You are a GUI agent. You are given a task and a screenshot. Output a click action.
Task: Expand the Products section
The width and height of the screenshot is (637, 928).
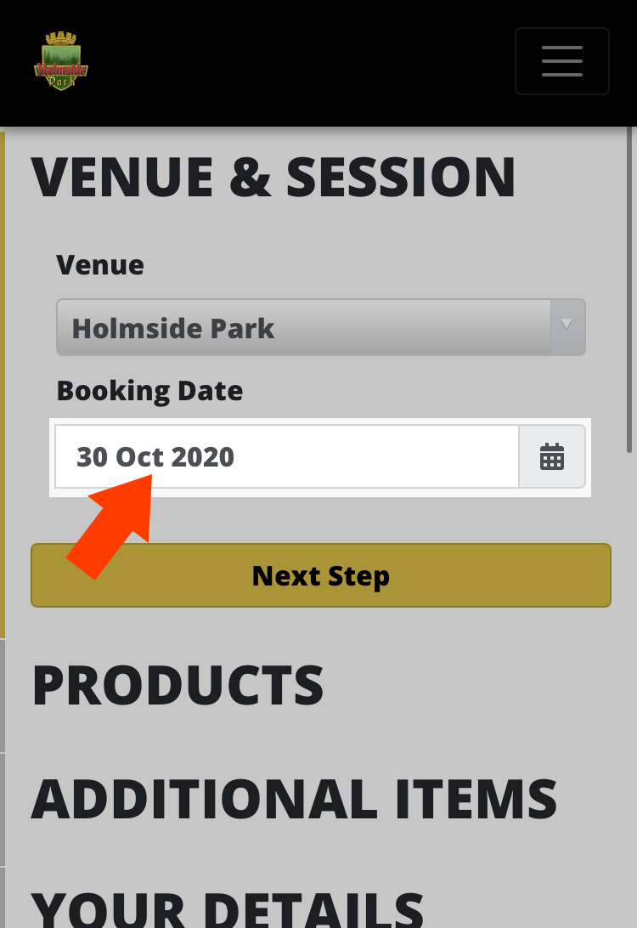(178, 685)
